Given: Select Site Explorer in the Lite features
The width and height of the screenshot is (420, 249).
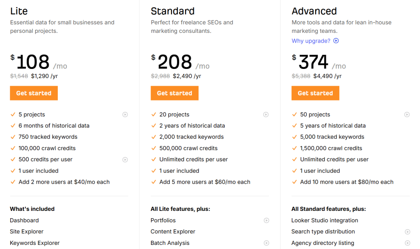Looking at the screenshot, I should [x=27, y=231].
